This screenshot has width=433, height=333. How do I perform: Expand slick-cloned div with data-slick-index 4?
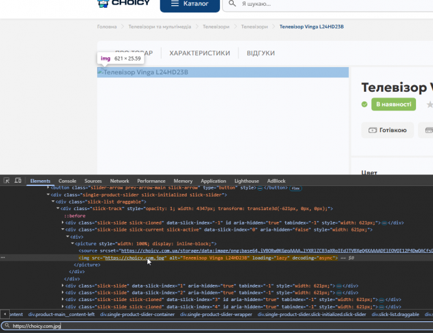point(63,306)
